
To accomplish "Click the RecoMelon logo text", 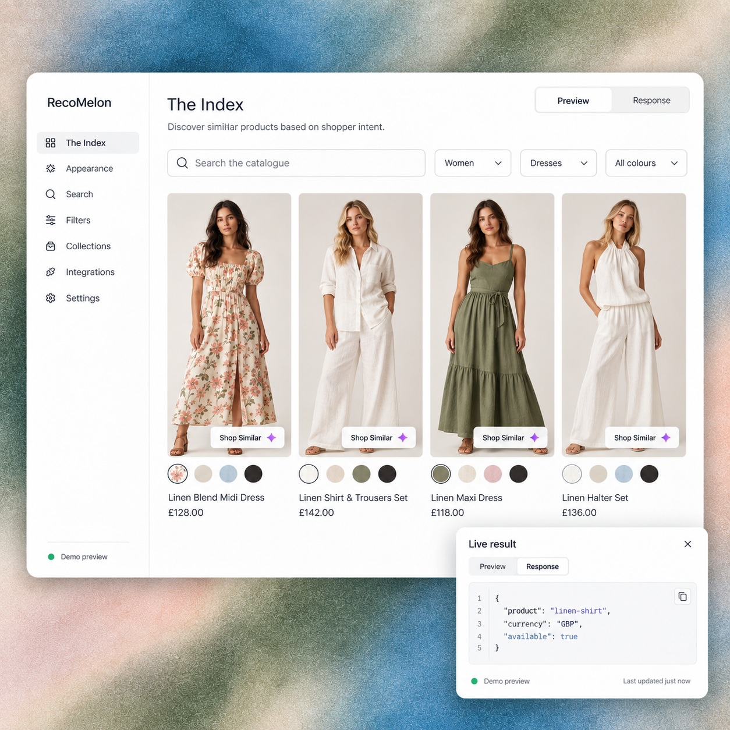I will [79, 102].
